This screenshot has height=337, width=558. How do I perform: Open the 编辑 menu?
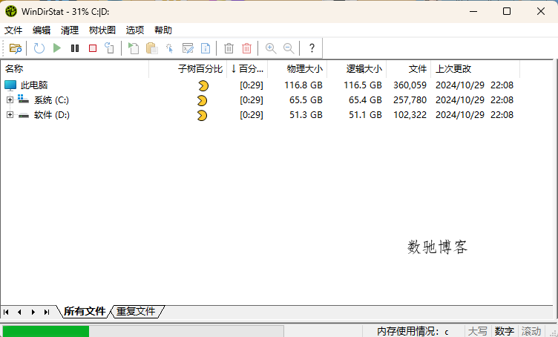[42, 30]
